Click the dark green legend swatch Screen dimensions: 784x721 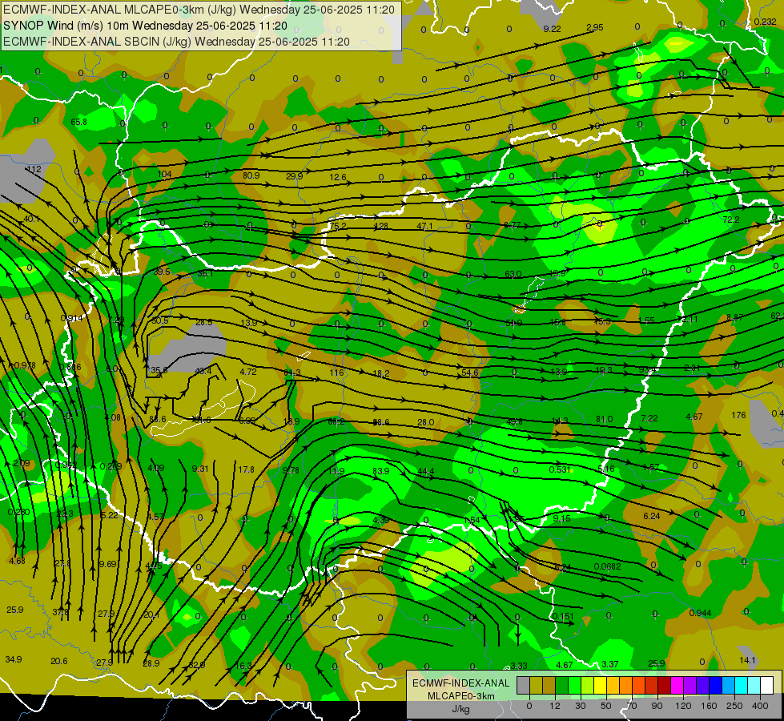coord(561,685)
